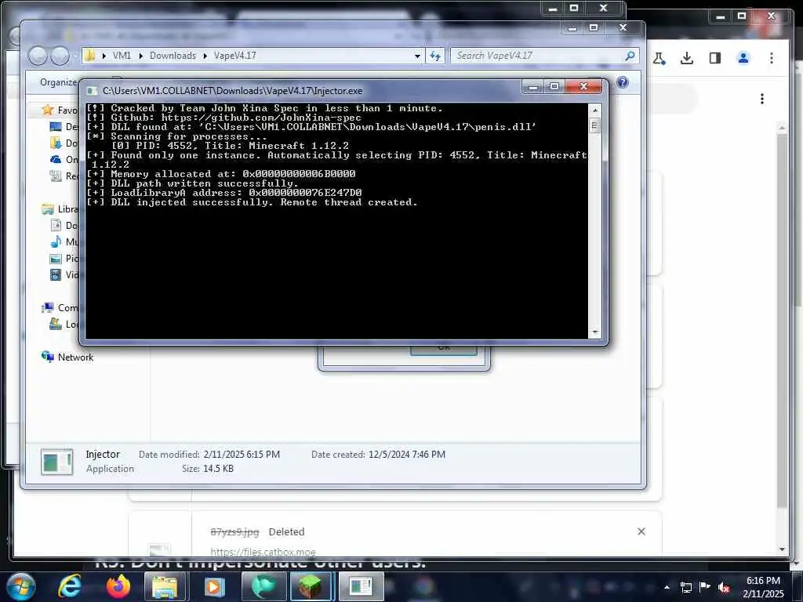Click the Explorer forward navigation button
This screenshot has width=803, height=602.
click(x=60, y=56)
